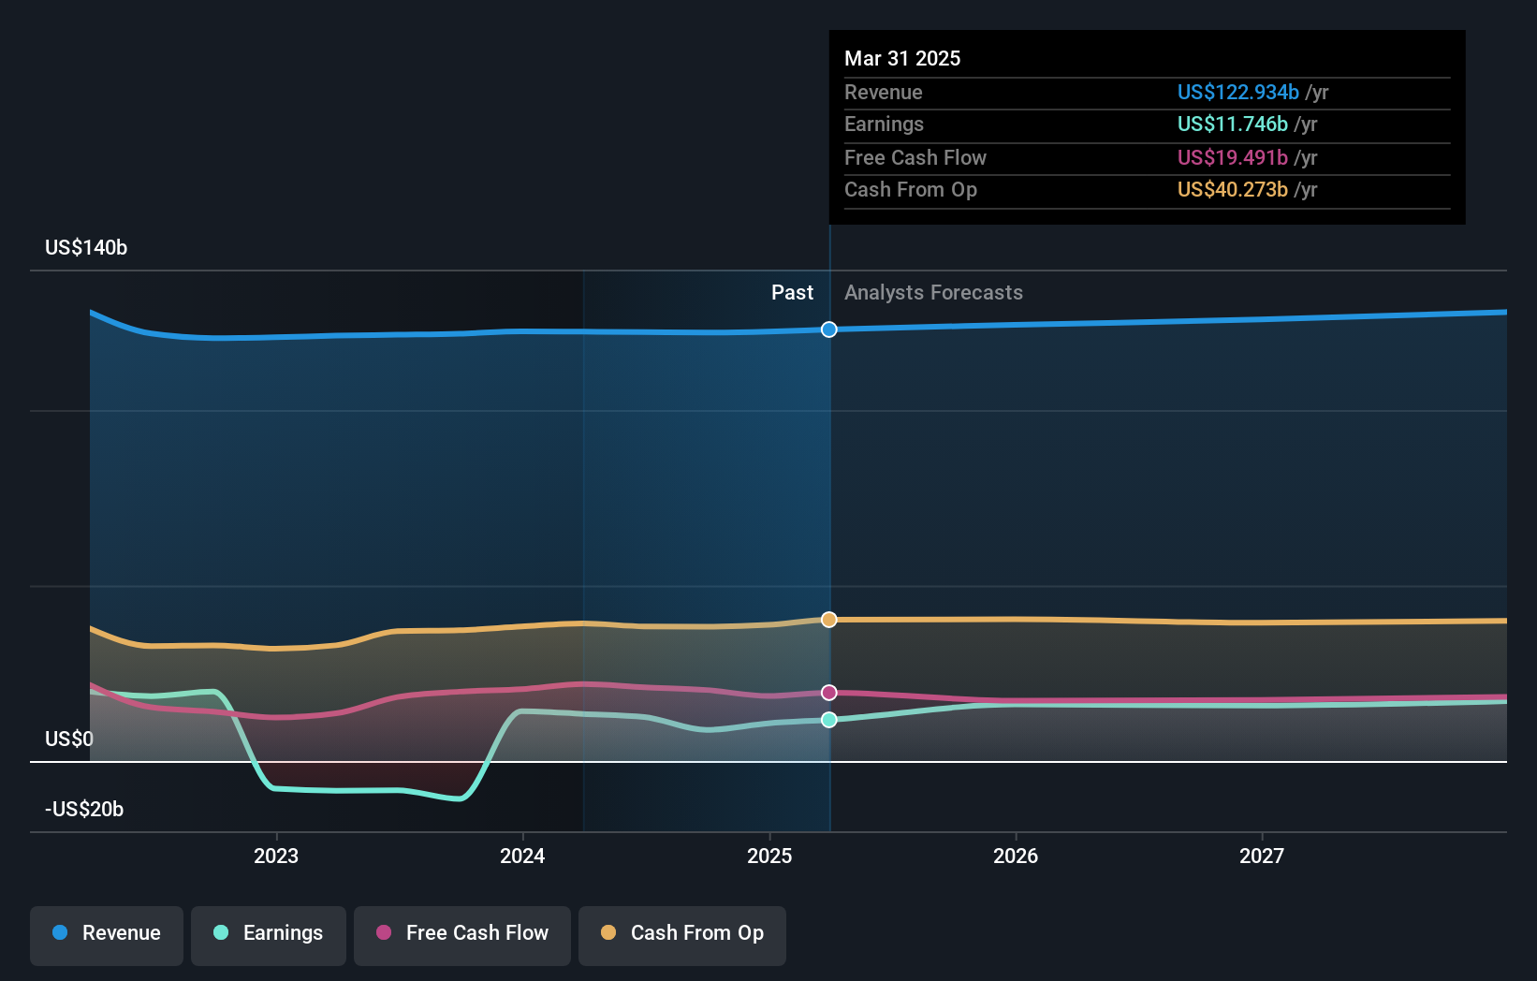1537x981 pixels.
Task: Select the Cash From Op data marker
Action: pyautogui.click(x=829, y=620)
